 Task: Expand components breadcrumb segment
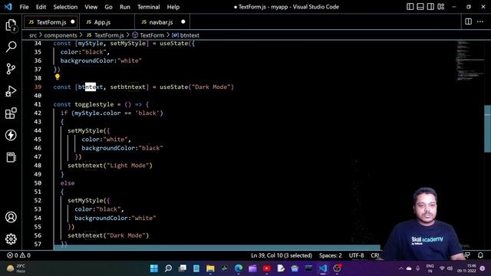point(61,35)
